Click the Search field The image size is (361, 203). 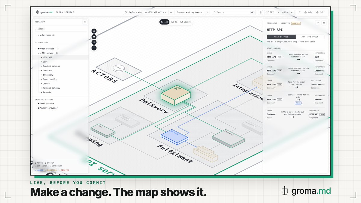click(x=233, y=12)
